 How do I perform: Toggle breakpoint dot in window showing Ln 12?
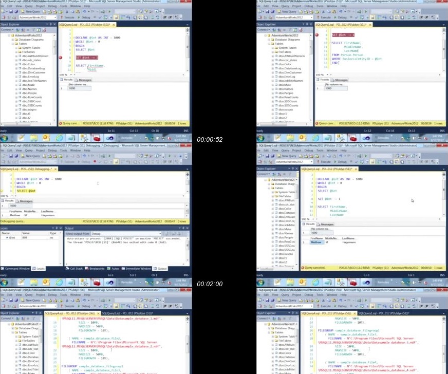(x=316, y=35)
